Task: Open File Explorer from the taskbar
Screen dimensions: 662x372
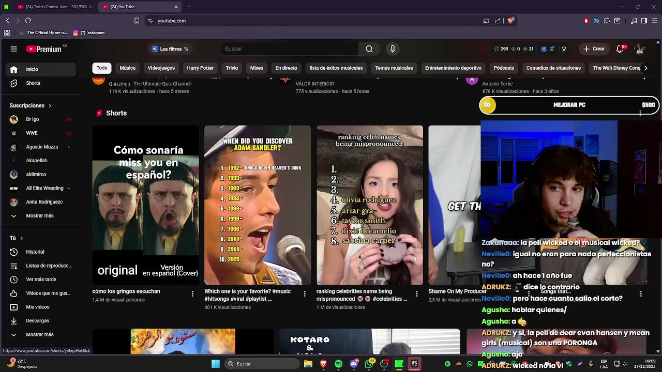Action: click(308, 364)
